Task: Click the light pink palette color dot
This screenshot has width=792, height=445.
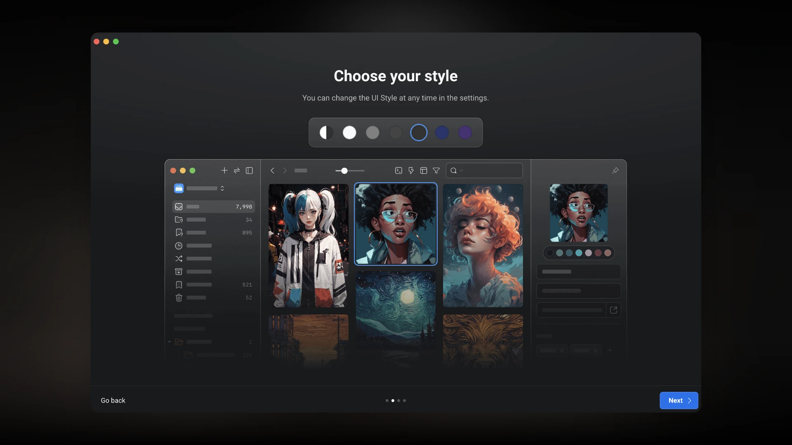Action: click(x=589, y=253)
